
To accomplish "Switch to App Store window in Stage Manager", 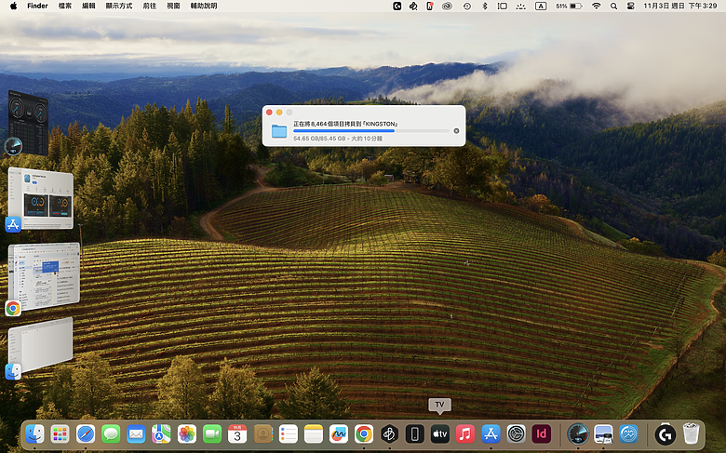I will click(41, 199).
